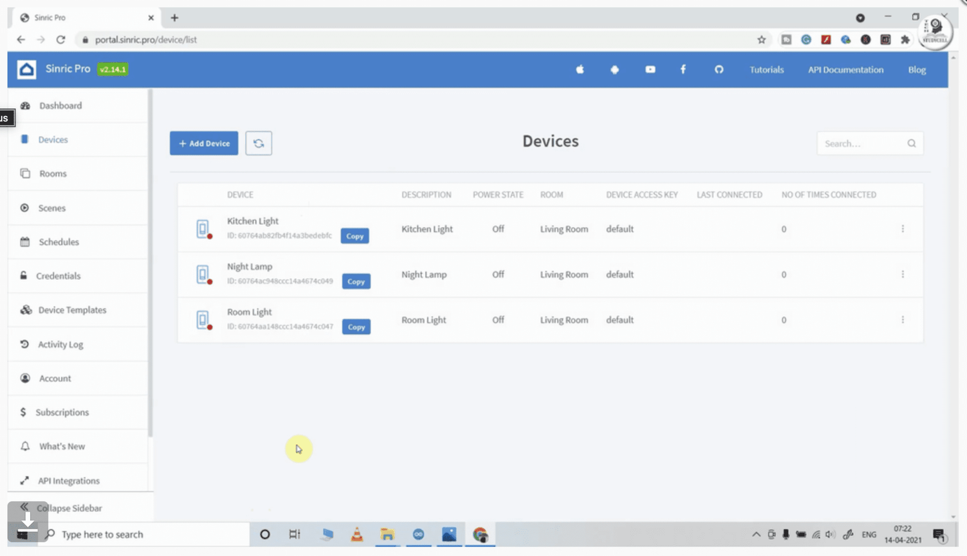Open the API Documentation link
Image resolution: width=967 pixels, height=556 pixels.
[x=846, y=69]
